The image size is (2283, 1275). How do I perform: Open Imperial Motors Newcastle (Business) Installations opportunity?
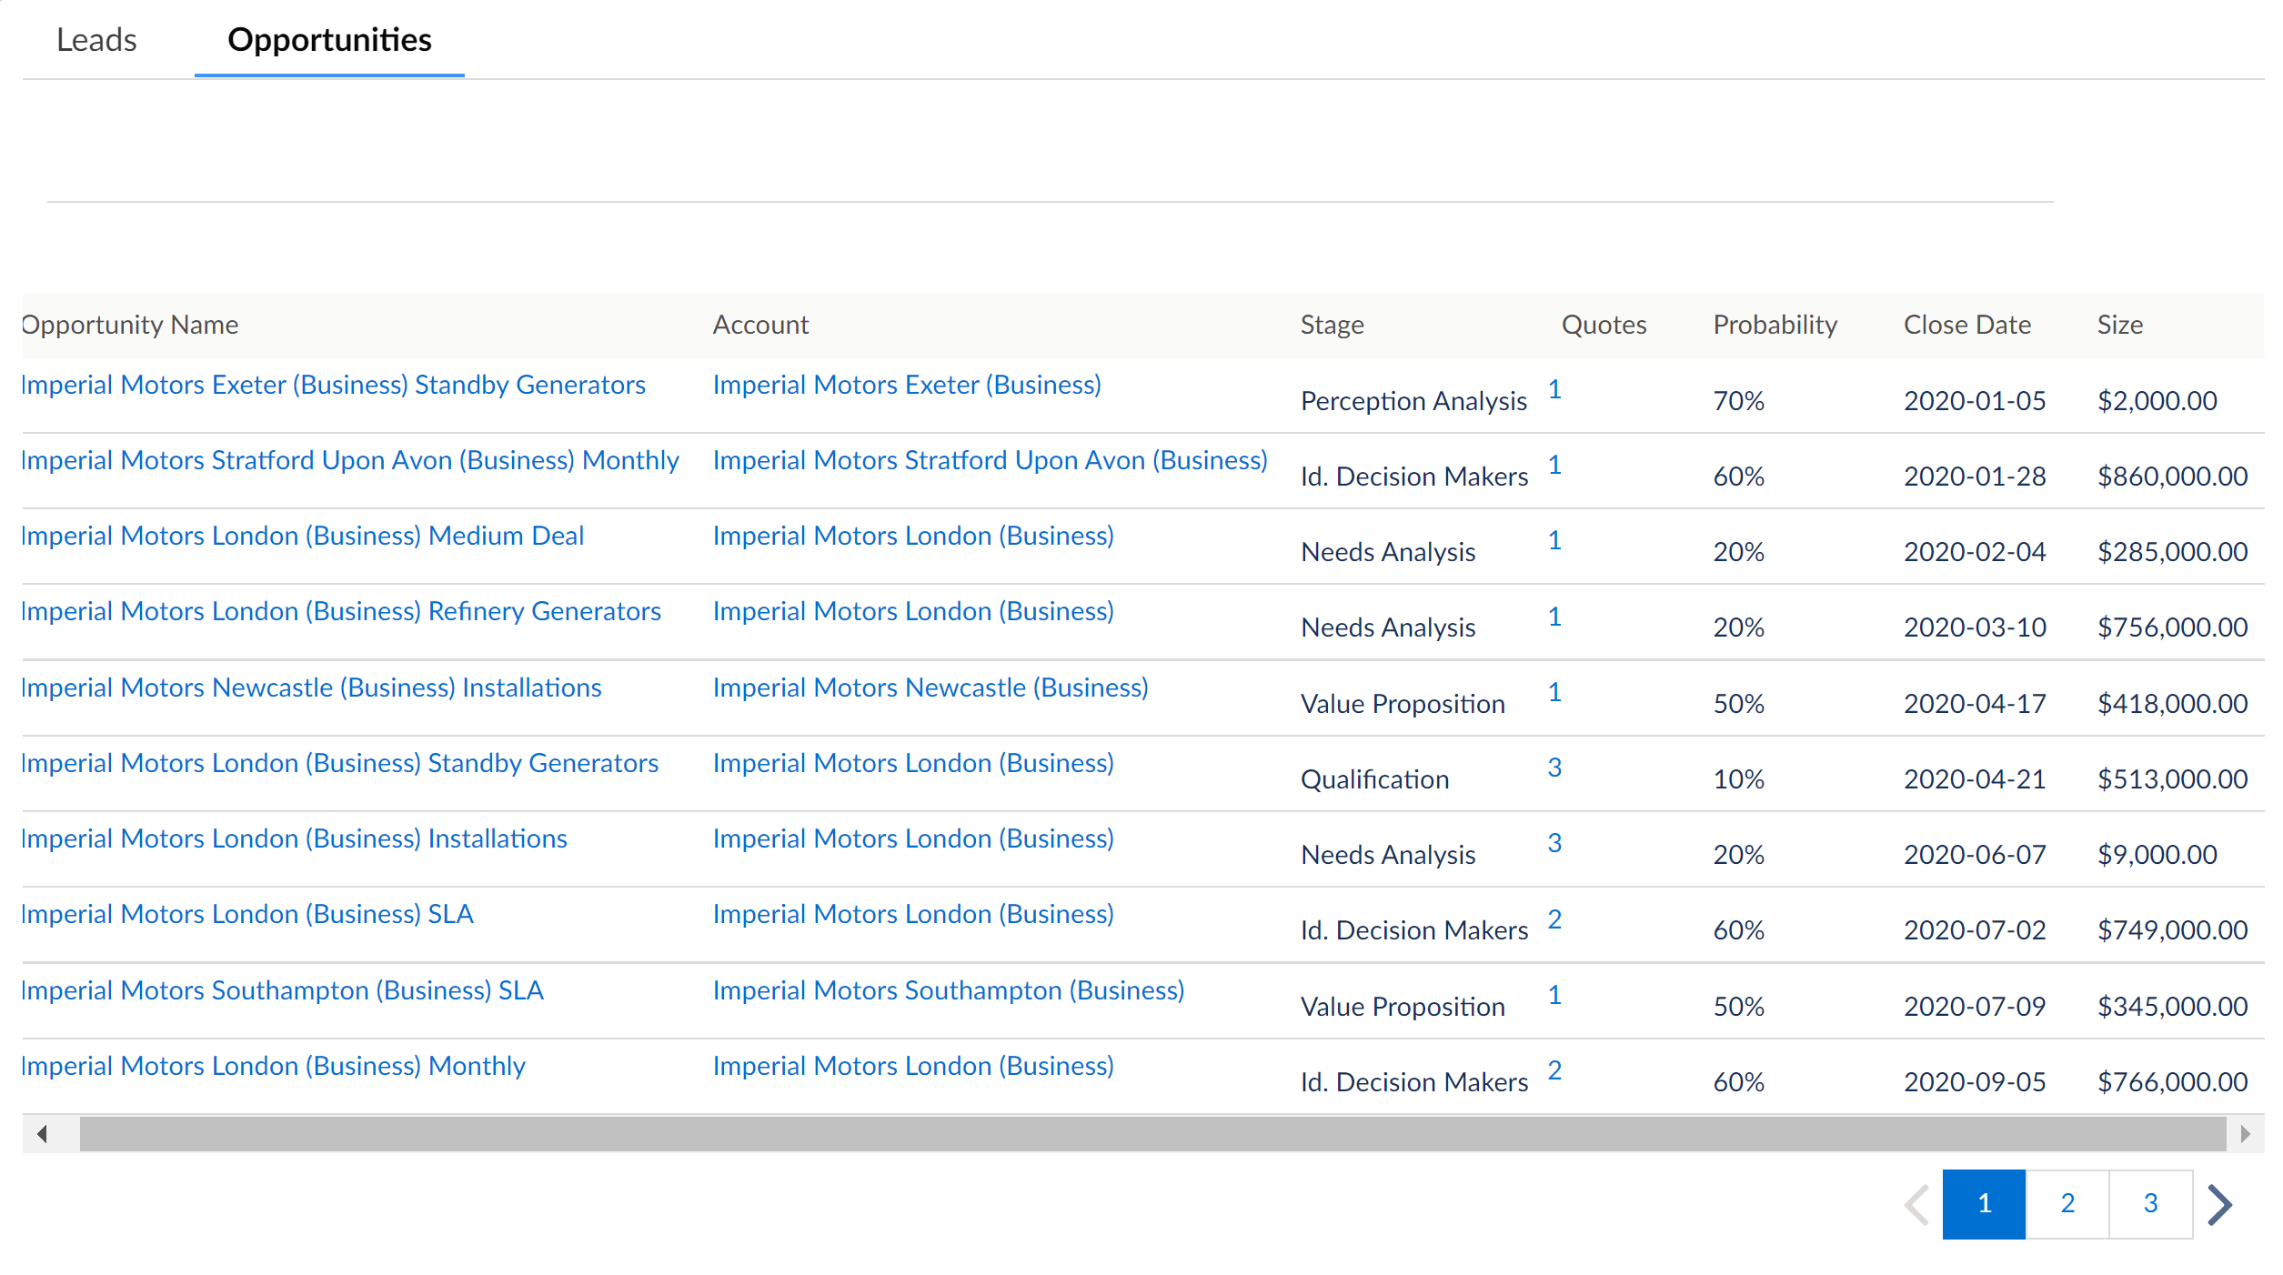[x=311, y=688]
